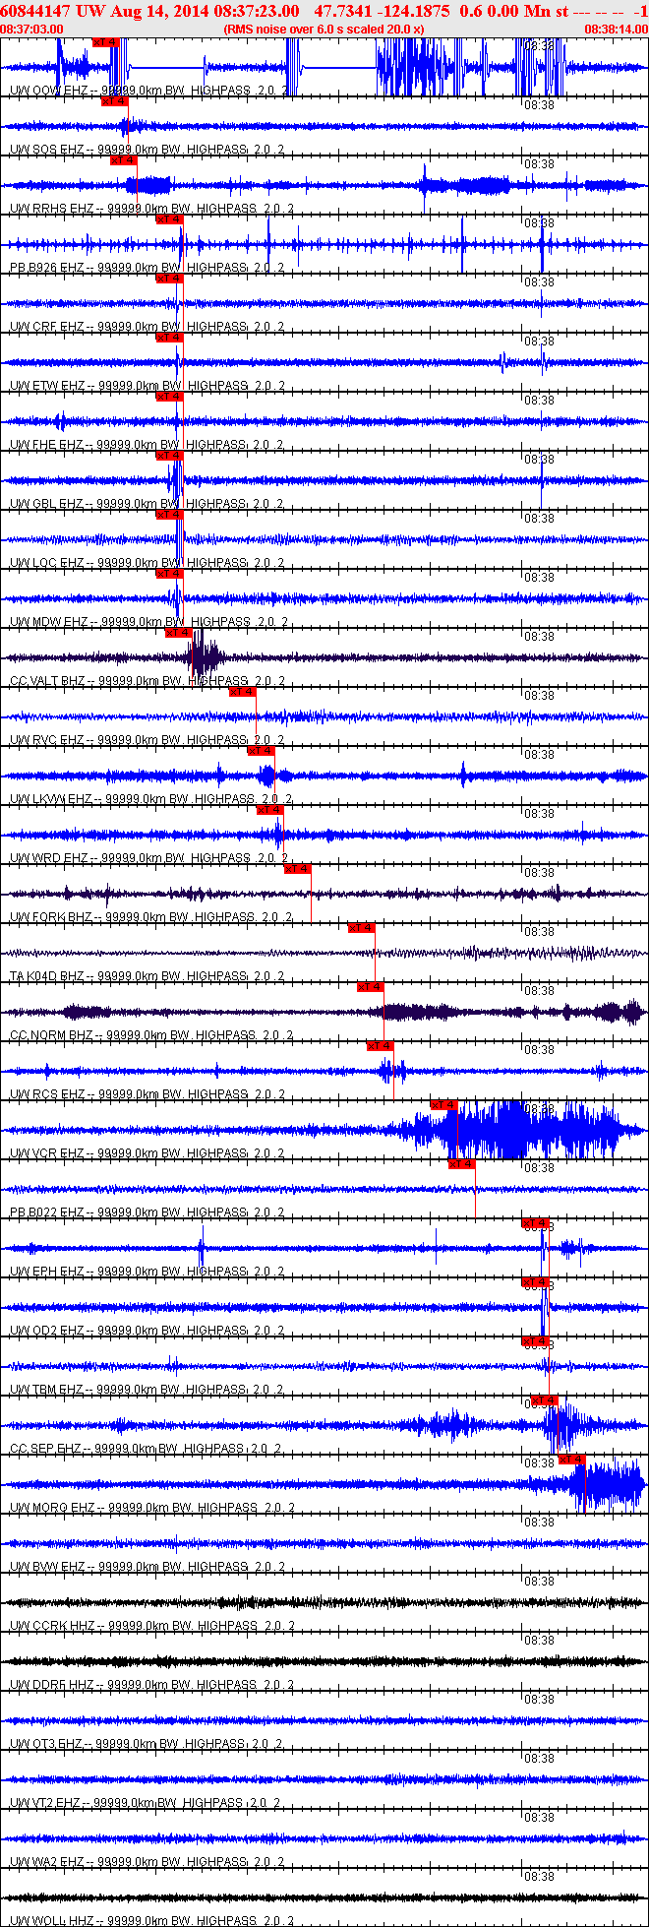
Task: Click the red pick flag on UW RRHS trace
Action: 124,160
